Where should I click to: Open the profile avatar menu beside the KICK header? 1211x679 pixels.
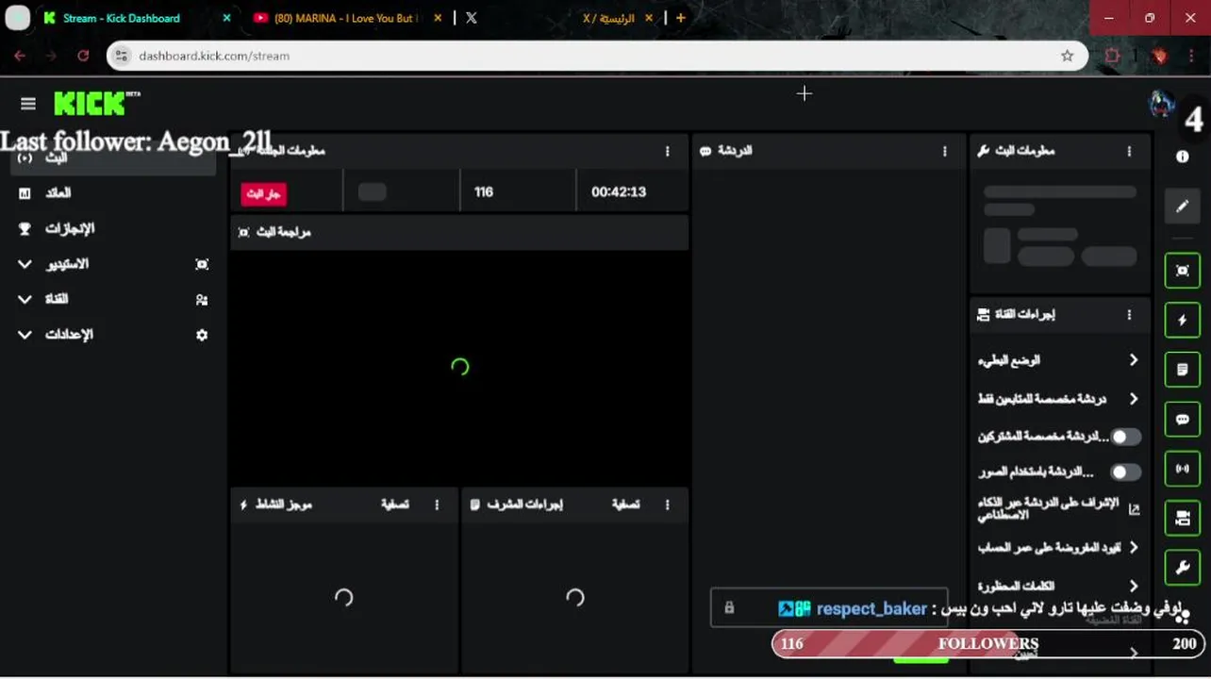pyautogui.click(x=1161, y=104)
